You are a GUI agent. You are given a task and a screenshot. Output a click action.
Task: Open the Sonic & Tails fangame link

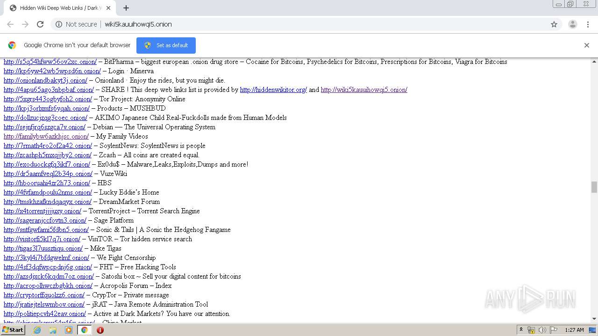46,230
